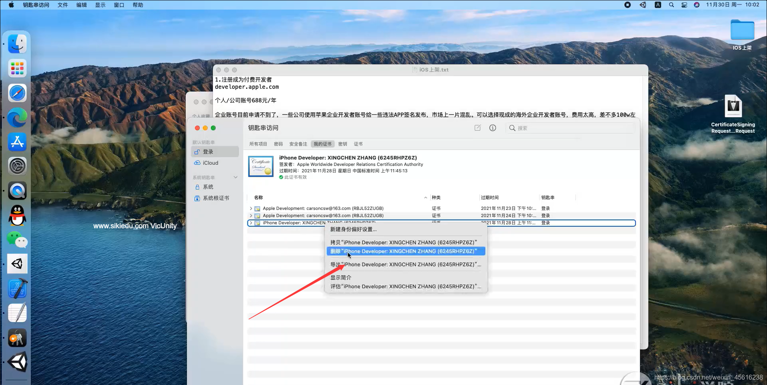Image resolution: width=767 pixels, height=385 pixels.
Task: Select iCloud keychain in sidebar
Action: pyautogui.click(x=215, y=163)
